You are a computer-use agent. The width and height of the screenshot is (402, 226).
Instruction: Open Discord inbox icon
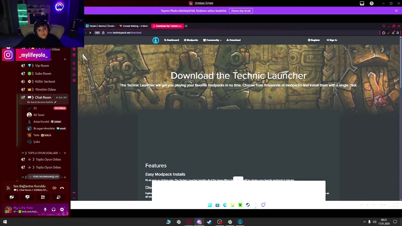tap(362, 3)
